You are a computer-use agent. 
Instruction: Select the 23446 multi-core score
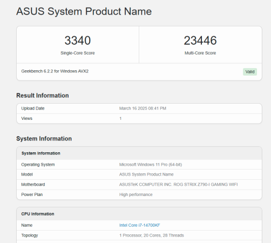pyautogui.click(x=200, y=40)
